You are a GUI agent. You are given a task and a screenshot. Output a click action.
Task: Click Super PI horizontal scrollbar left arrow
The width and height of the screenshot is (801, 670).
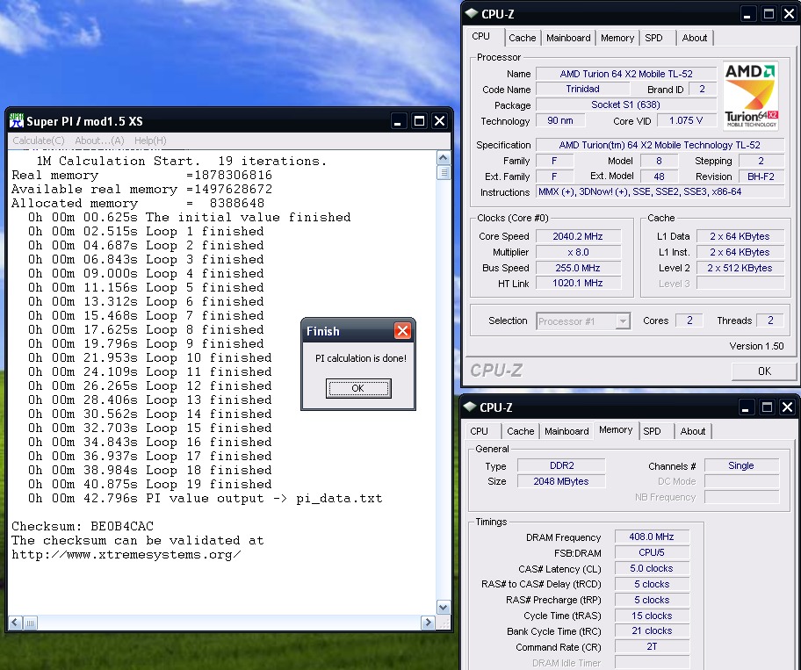tap(15, 623)
